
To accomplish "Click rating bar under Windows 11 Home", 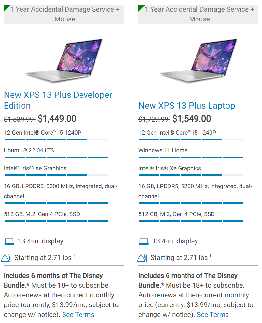I will (x=191, y=157).
